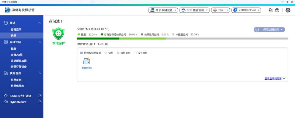This screenshot has height=118, width=295.
Task: Click the 配置 light green legend swatch
Action: [x=79, y=35]
